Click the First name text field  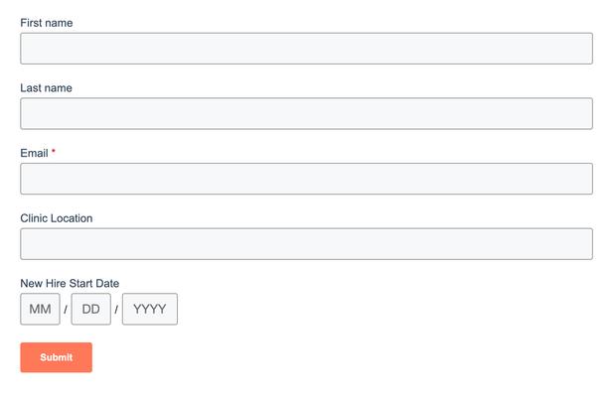click(306, 49)
